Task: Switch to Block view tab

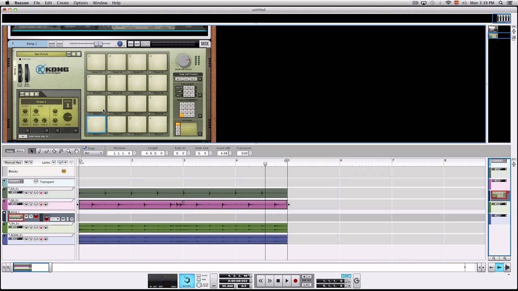Action: 20,151
